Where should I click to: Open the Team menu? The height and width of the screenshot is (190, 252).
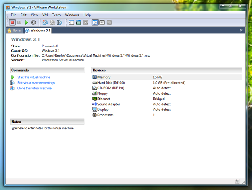56,15
